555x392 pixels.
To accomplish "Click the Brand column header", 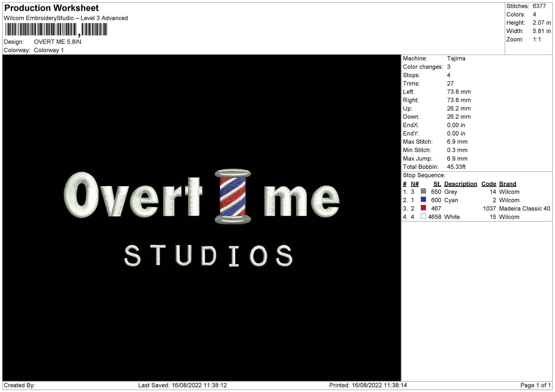I will (507, 184).
